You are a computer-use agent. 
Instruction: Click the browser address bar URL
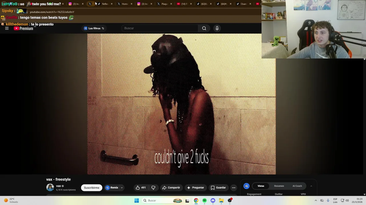pyautogui.click(x=52, y=12)
